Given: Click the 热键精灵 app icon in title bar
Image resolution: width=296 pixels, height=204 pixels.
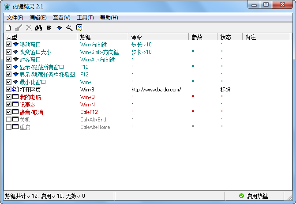Looking at the screenshot, I should [x=7, y=7].
